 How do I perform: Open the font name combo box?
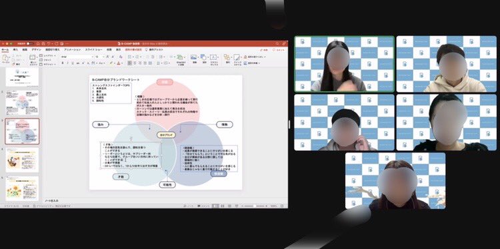[x=77, y=57]
